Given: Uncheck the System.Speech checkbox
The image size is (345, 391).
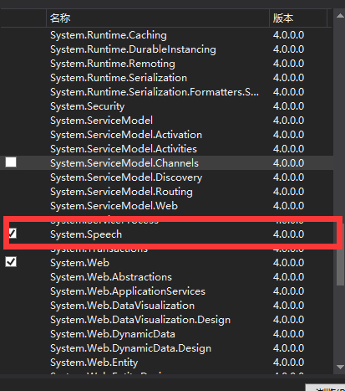Looking at the screenshot, I should [x=12, y=234].
